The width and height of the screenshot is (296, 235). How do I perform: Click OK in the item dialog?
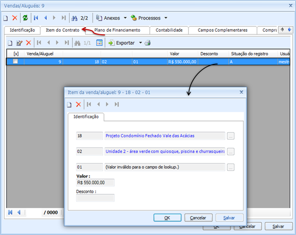(x=167, y=218)
